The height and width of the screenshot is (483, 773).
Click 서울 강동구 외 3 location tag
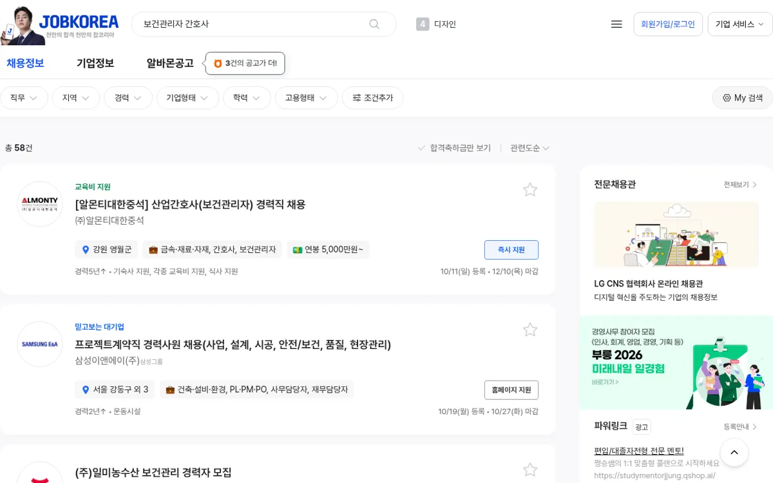point(115,390)
